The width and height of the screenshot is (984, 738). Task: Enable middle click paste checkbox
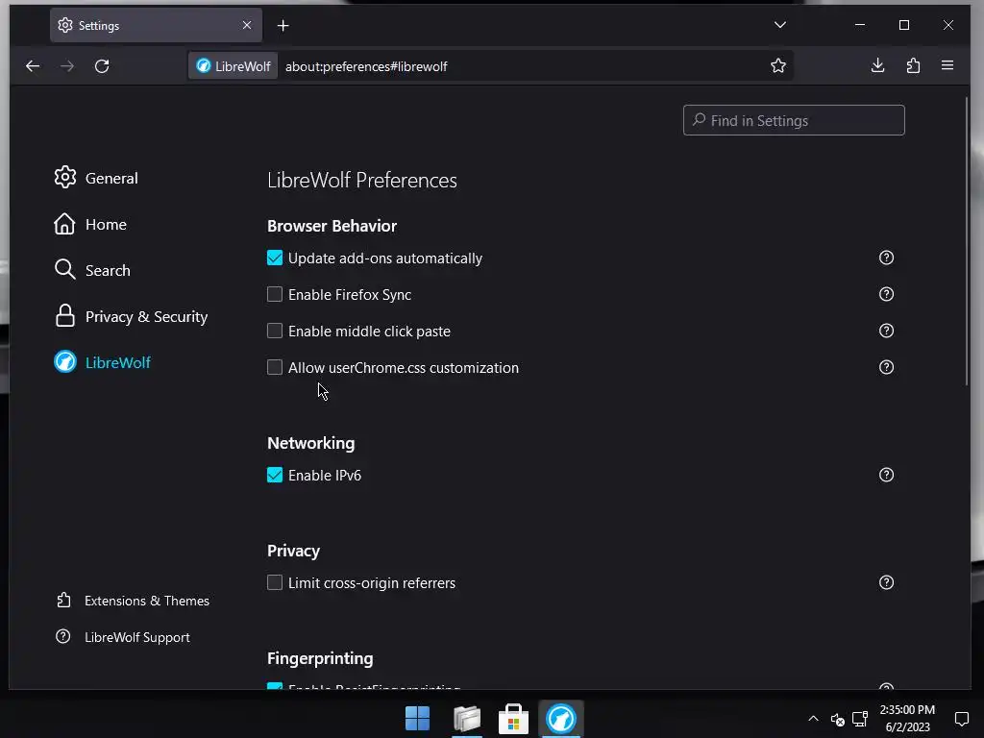275,331
